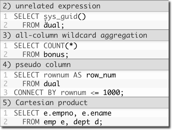
Task: Click the AS keyword before row_num
Action: [77, 75]
